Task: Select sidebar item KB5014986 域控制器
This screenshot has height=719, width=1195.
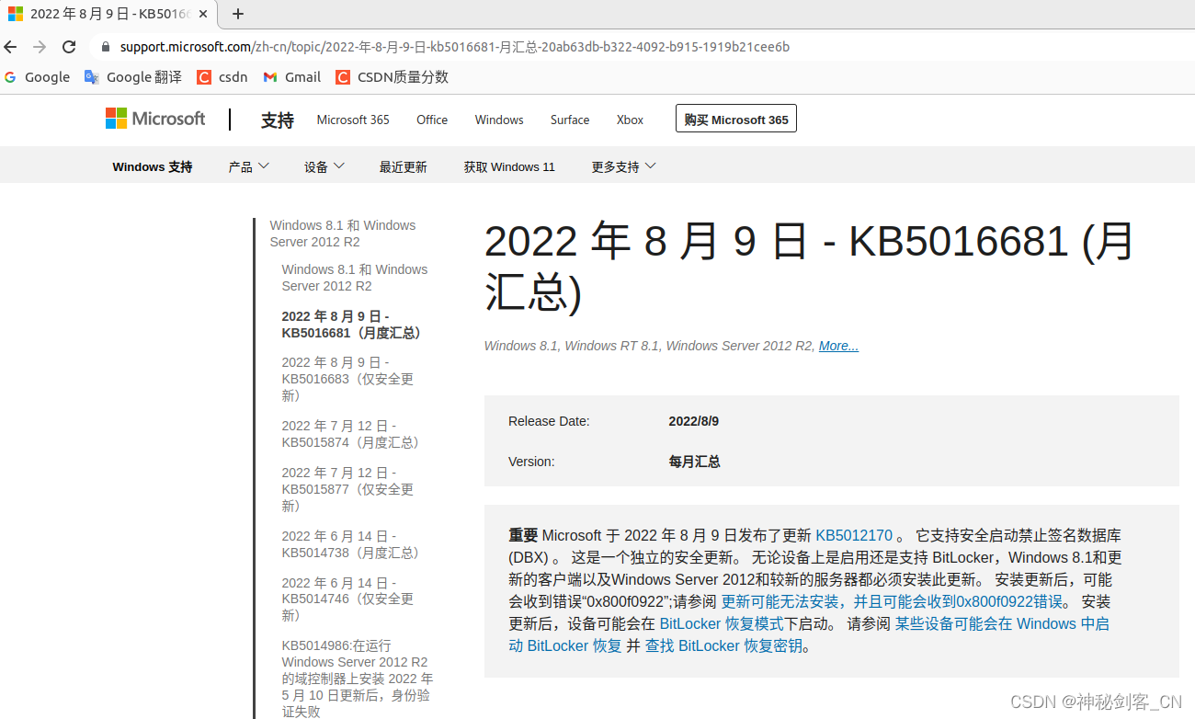Action: click(357, 679)
